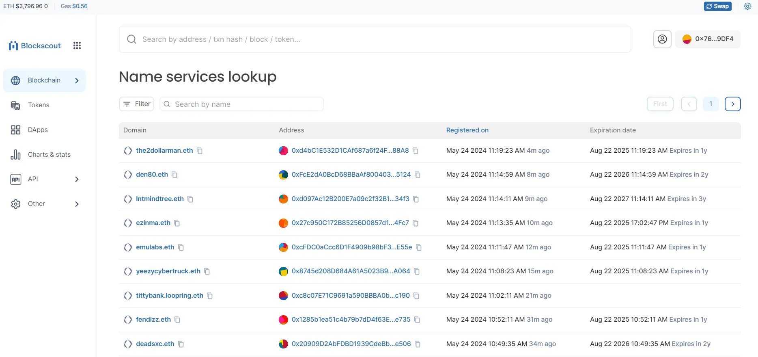Copy address 0x20909D...e506
The width and height of the screenshot is (758, 357).
tap(418, 344)
